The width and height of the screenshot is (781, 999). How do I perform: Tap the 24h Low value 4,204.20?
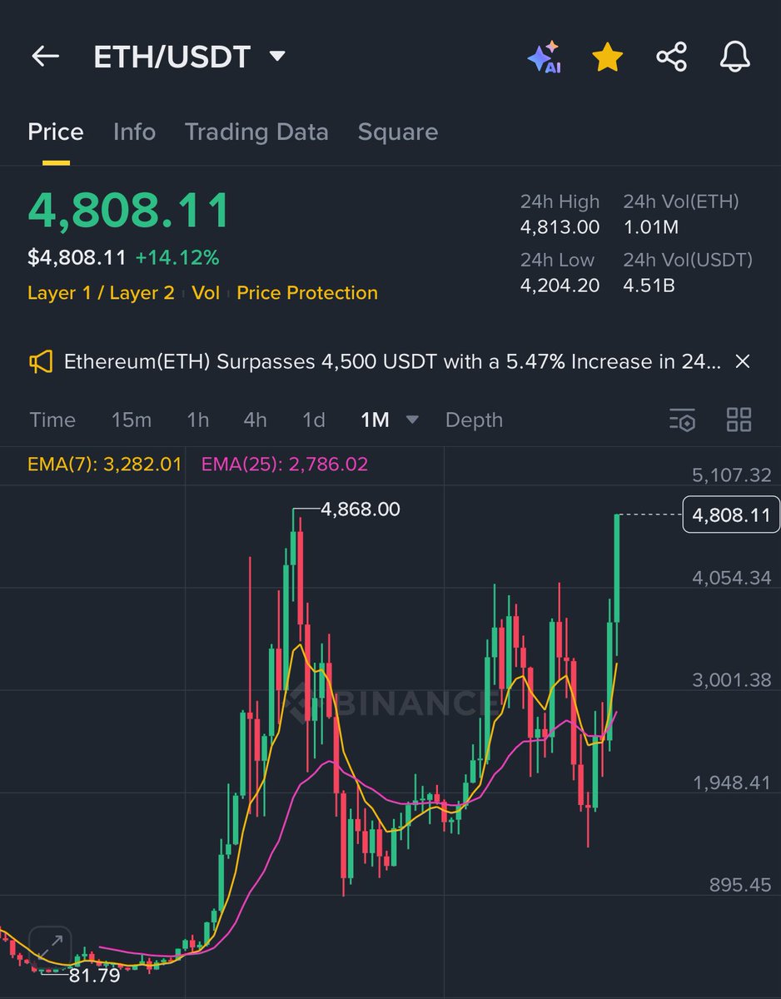560,286
